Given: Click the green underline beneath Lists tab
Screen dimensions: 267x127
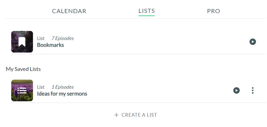Looking at the screenshot, I should click(147, 16).
